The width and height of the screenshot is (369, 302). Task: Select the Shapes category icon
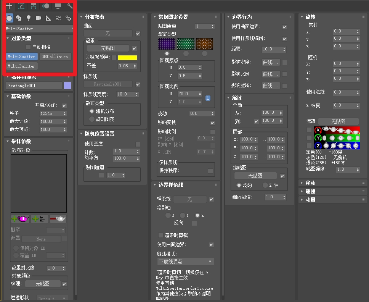point(19,18)
